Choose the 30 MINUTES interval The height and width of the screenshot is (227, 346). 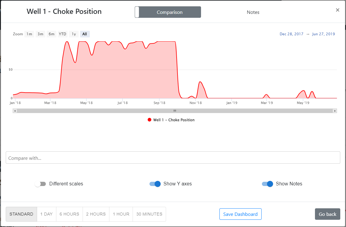click(149, 214)
